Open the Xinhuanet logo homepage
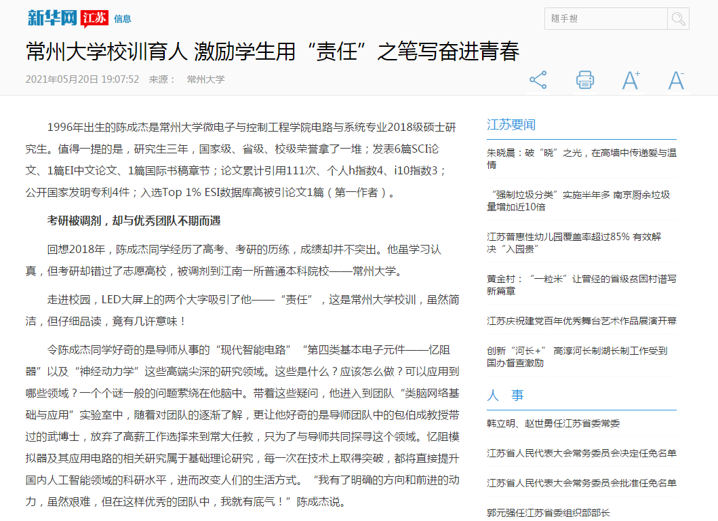Viewport: 718px width, 521px height. 52,18
